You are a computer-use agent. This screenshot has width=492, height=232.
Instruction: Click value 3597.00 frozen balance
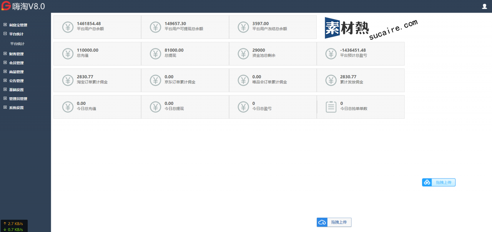tap(261, 24)
